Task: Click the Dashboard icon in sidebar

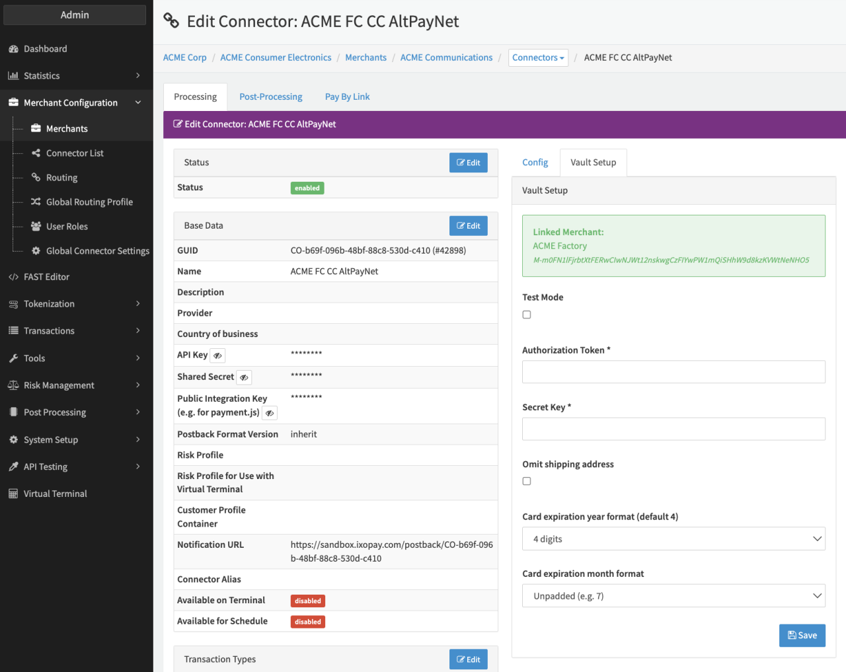Action: click(13, 49)
